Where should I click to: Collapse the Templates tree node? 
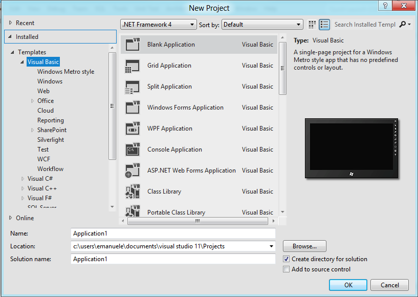(12, 52)
